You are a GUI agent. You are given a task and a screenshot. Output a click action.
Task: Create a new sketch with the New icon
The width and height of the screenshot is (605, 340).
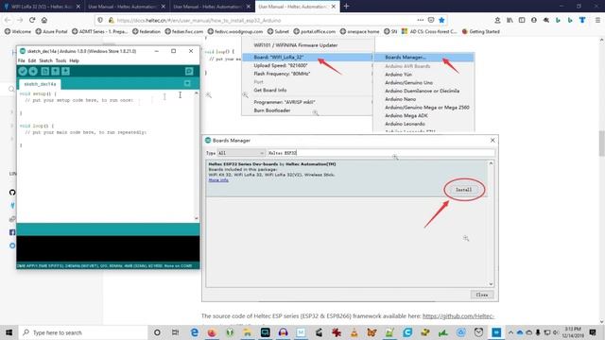point(45,72)
